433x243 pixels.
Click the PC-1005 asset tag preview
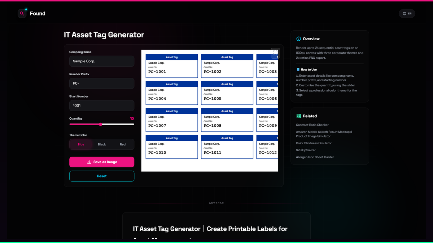point(227,93)
